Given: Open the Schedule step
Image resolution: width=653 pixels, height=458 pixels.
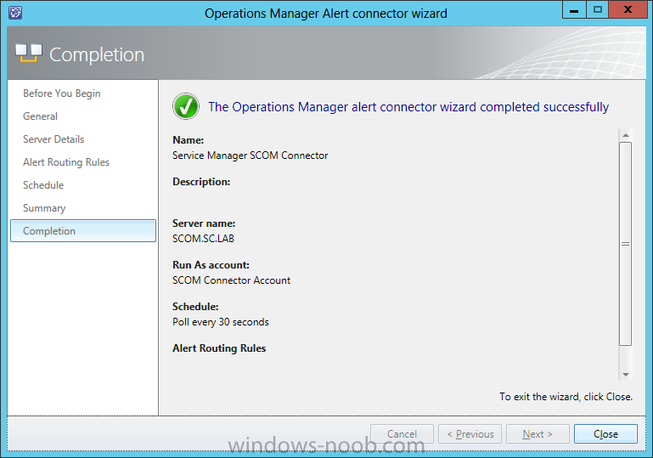Looking at the screenshot, I should point(43,185).
